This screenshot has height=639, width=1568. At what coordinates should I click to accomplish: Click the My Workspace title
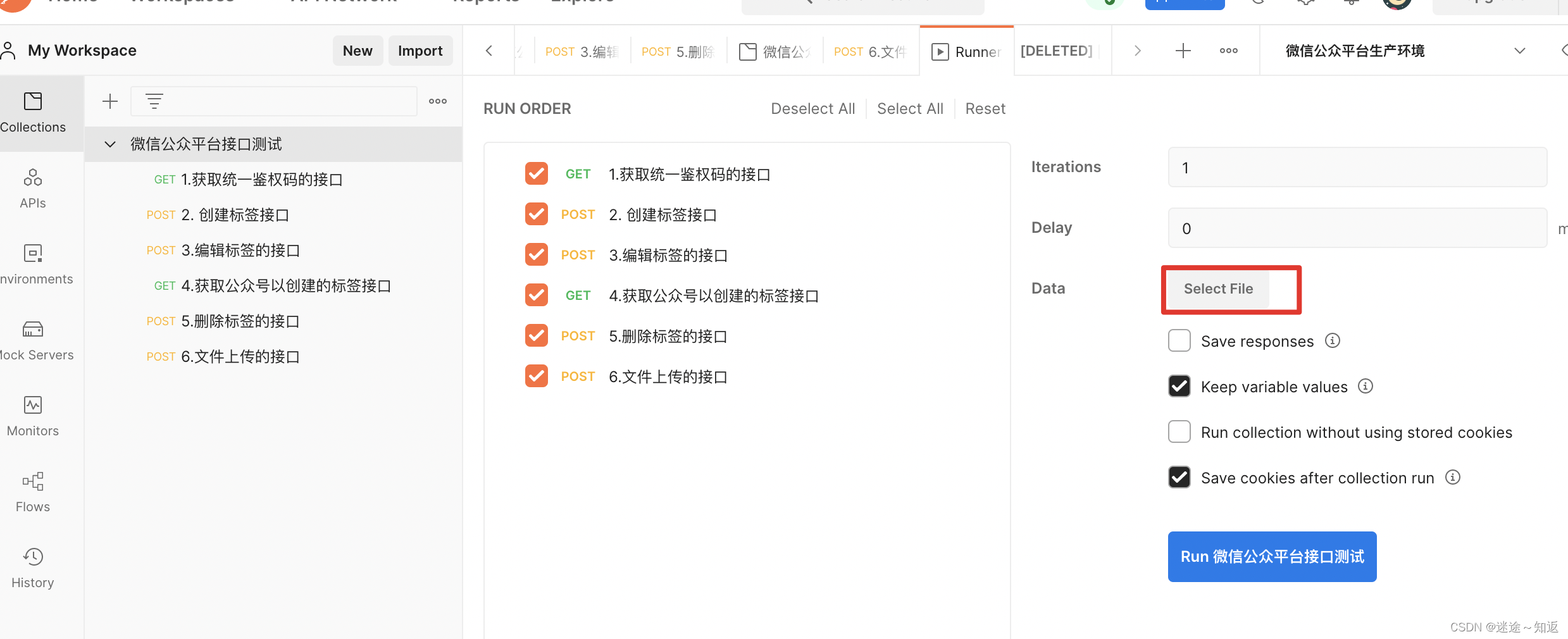pos(82,51)
